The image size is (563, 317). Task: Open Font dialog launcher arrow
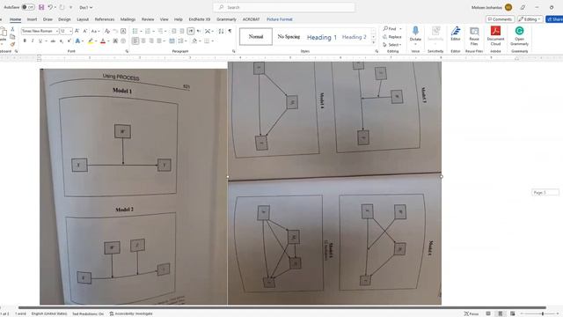pyautogui.click(x=127, y=51)
